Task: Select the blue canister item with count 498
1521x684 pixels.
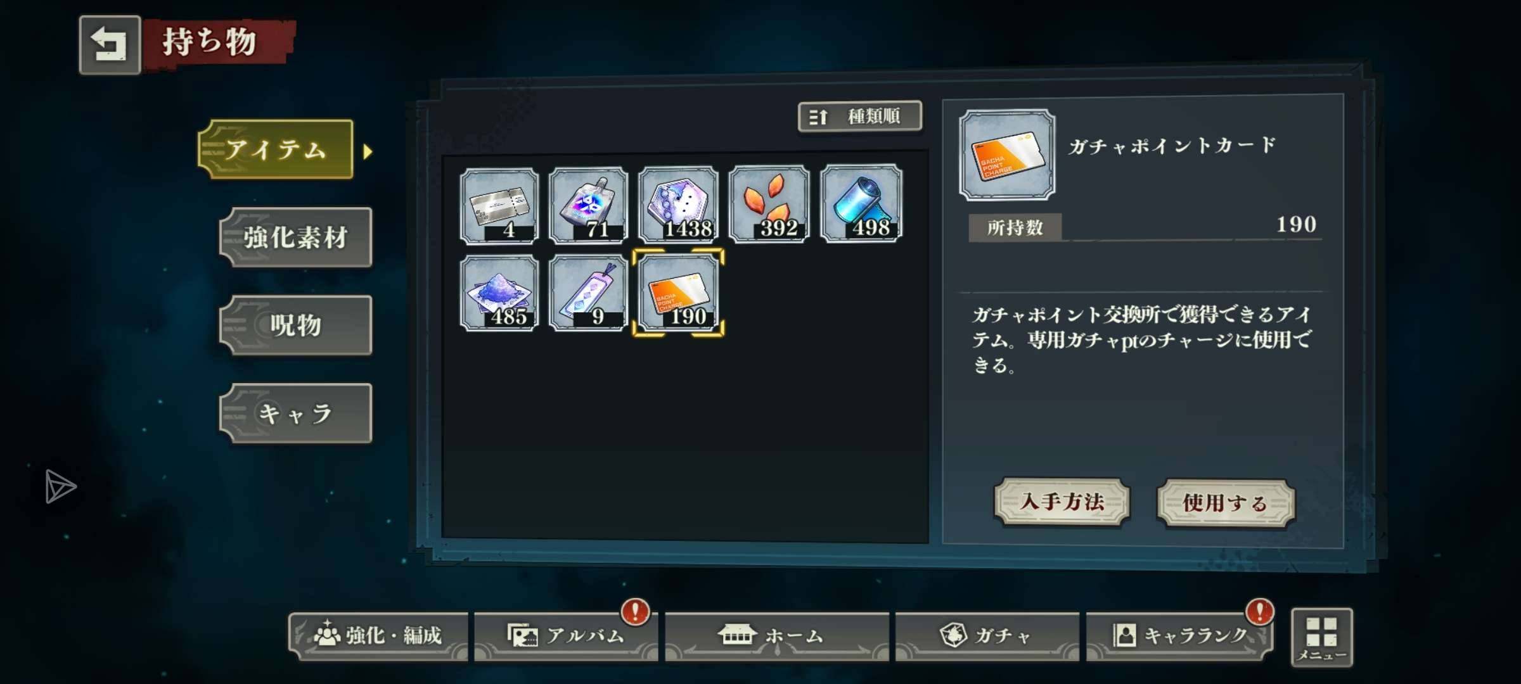Action: [x=861, y=203]
